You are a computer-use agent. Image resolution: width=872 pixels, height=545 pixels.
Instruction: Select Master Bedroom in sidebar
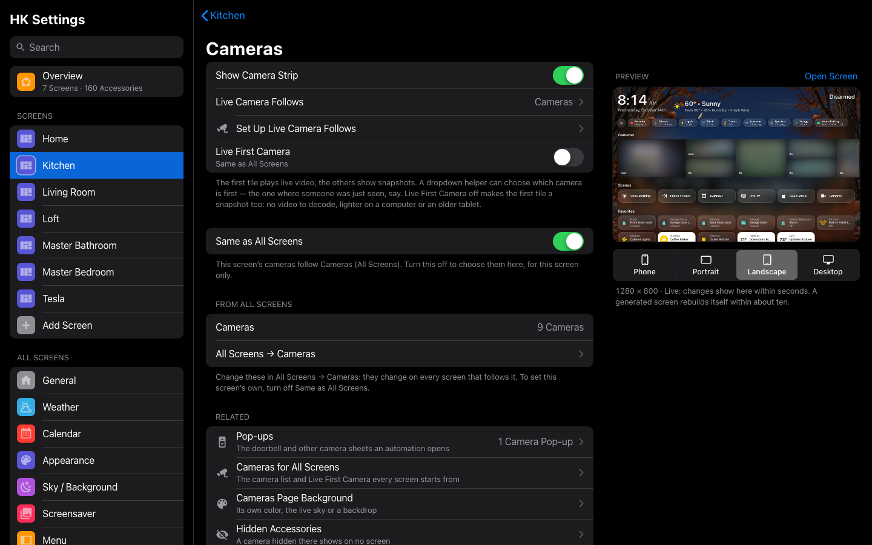(x=96, y=272)
